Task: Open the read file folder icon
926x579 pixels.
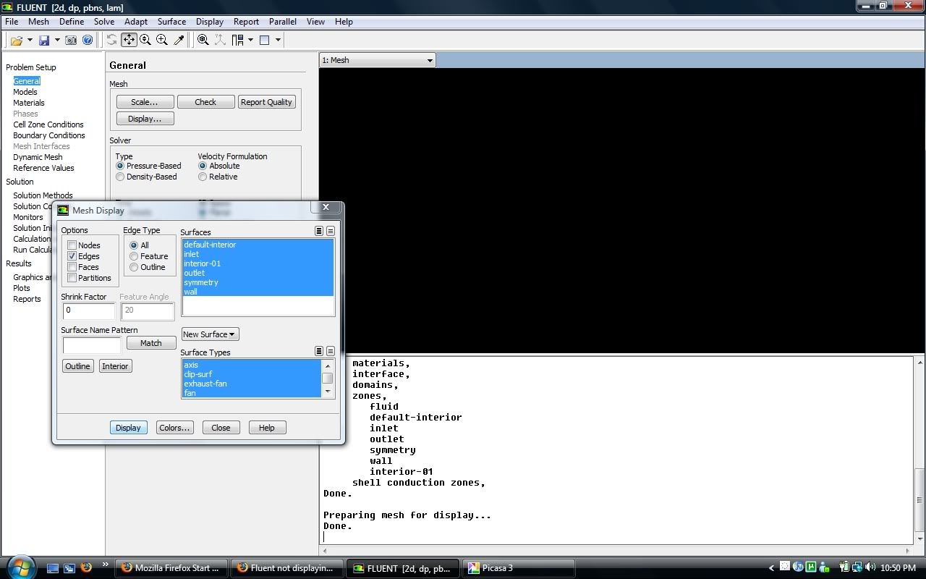Action: tap(16, 41)
